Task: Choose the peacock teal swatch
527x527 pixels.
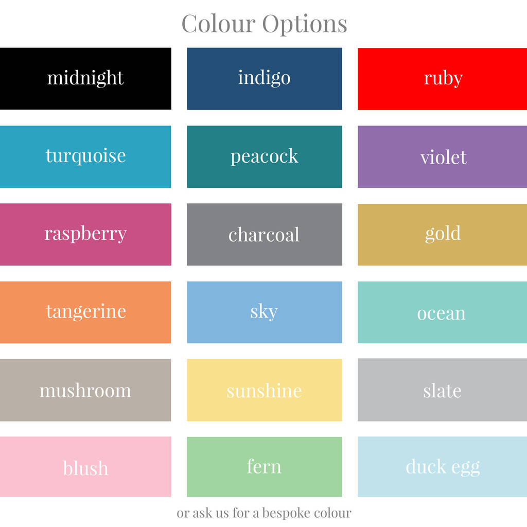Action: point(265,156)
